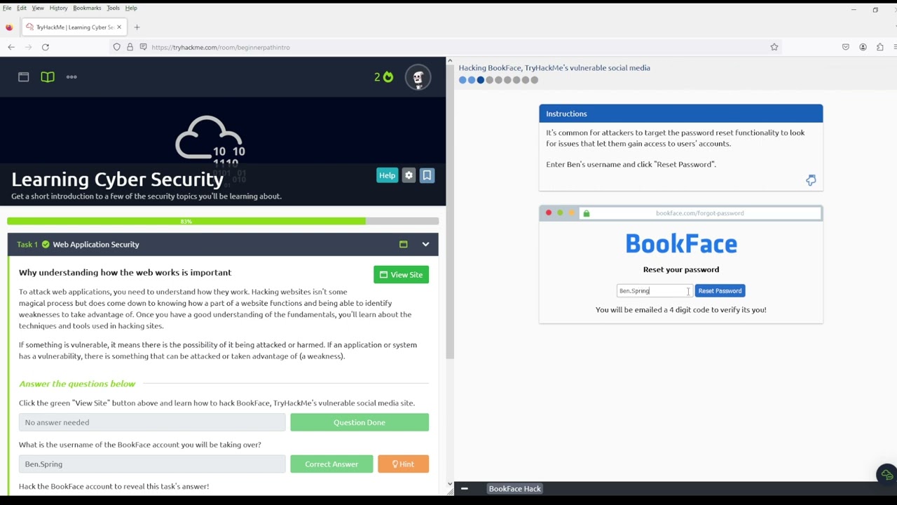Viewport: 897px width, 505px height.
Task: Click the Task 1 green window icon
Action: [x=403, y=245]
